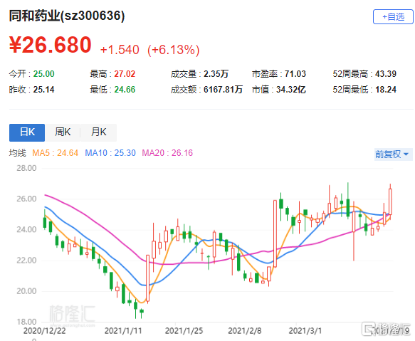Click the 2020/12/22 date axis label
Image resolution: width=415 pixels, height=341 pixels.
tap(44, 331)
